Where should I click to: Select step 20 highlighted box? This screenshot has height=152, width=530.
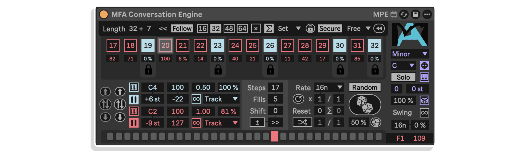click(x=165, y=46)
